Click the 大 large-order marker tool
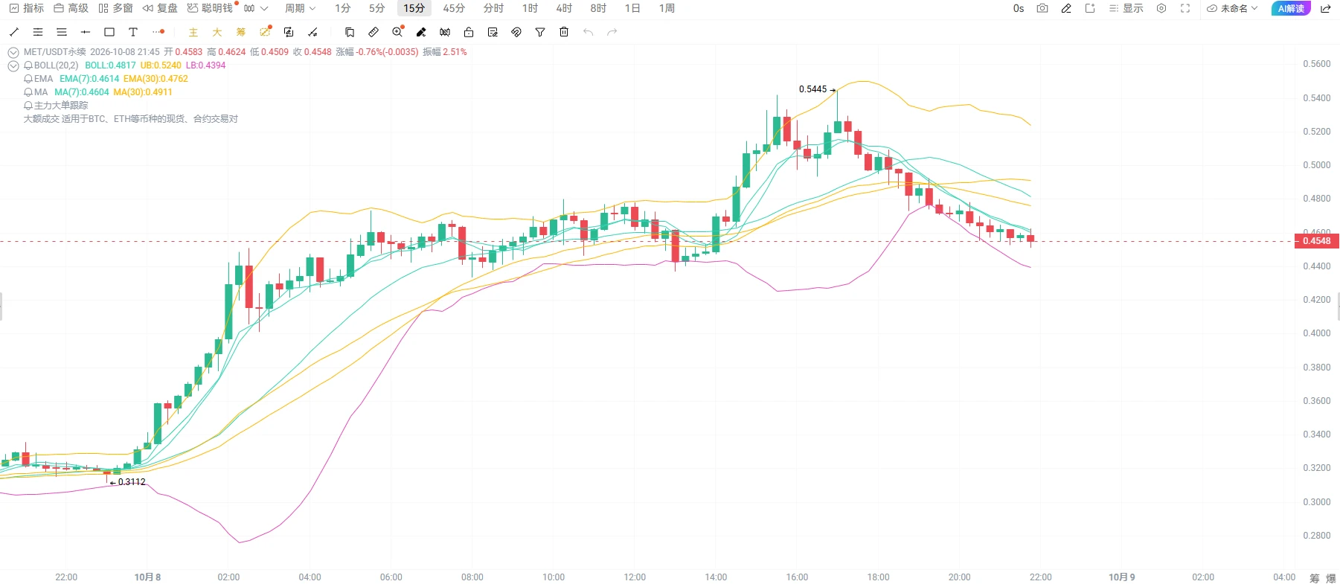1340x587 pixels. (x=217, y=32)
